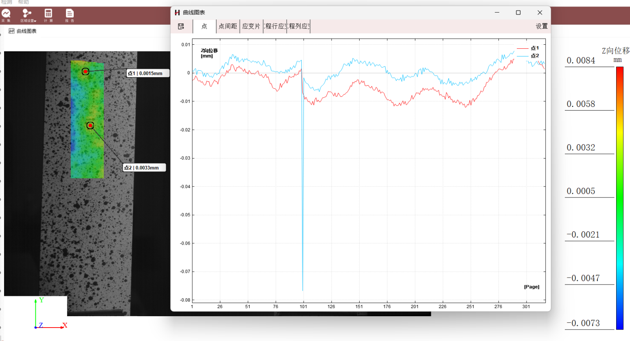Open the 报告 report icon

(70, 14)
